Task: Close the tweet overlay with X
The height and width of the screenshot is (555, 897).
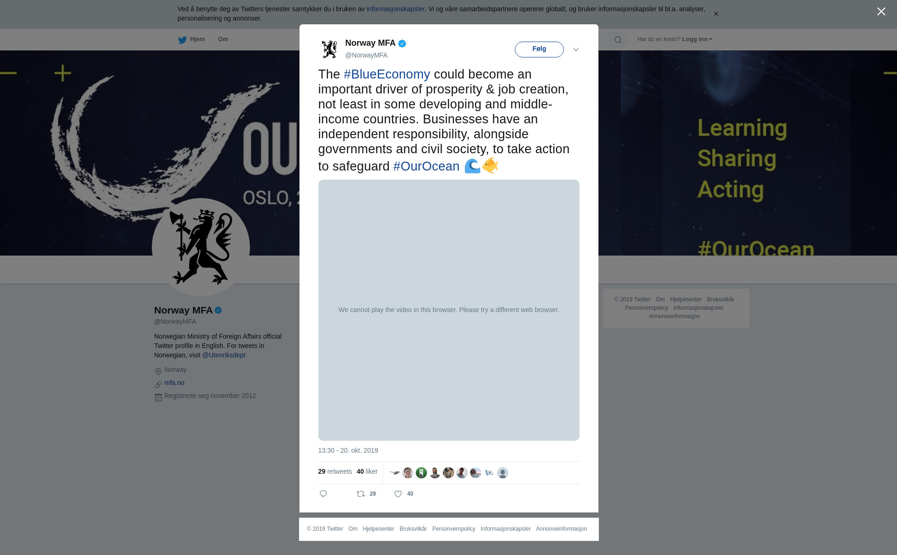Action: (x=881, y=12)
